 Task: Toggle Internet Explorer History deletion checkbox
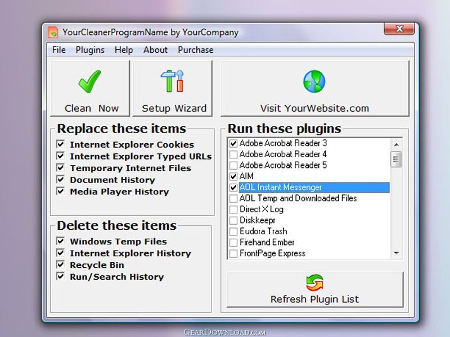click(60, 252)
